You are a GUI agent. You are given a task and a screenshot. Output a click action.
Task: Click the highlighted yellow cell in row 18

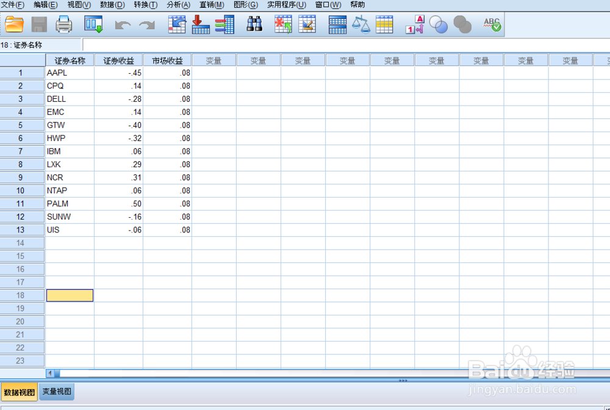[x=70, y=295]
